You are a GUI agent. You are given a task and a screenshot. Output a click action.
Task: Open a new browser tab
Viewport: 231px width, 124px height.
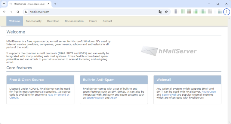[55, 4]
